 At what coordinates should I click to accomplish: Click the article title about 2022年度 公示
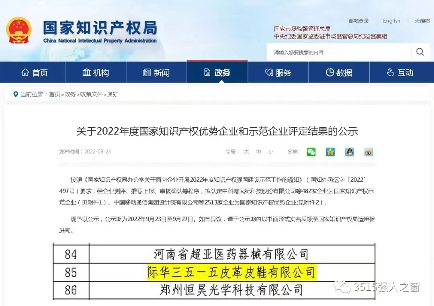click(x=217, y=131)
